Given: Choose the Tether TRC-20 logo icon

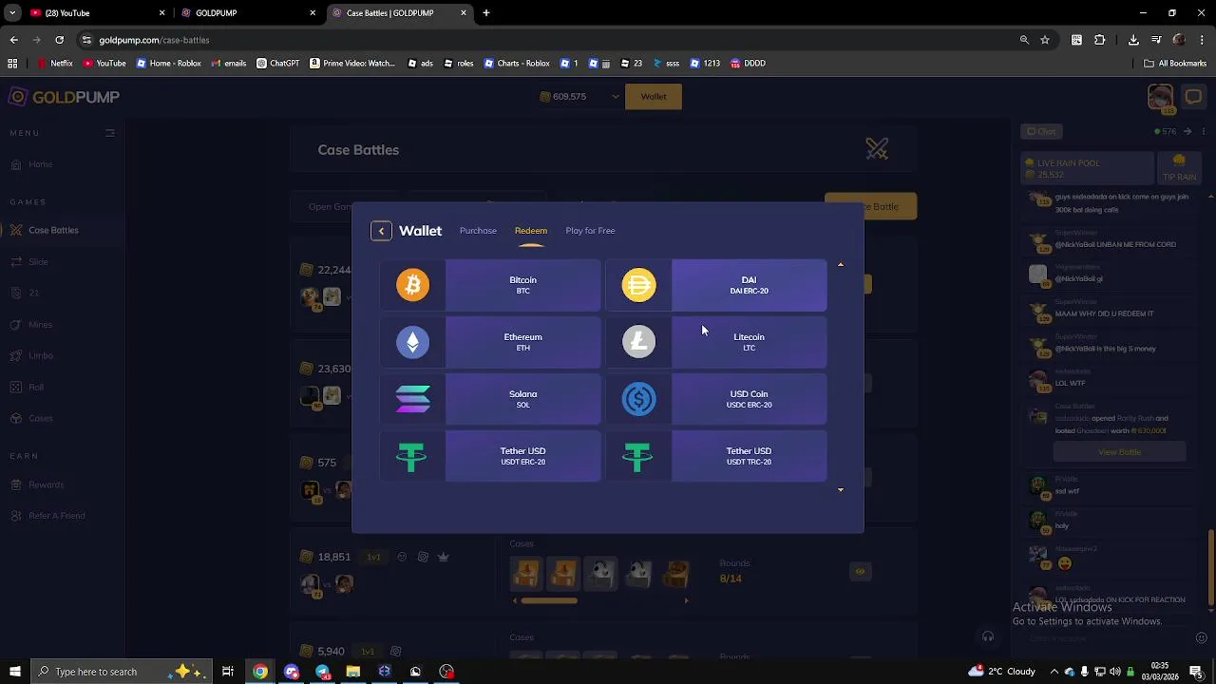Looking at the screenshot, I should pos(637,457).
